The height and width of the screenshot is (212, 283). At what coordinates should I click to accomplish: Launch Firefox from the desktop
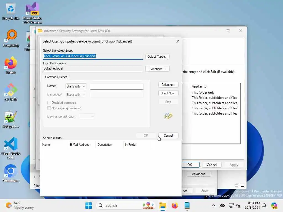11,65
